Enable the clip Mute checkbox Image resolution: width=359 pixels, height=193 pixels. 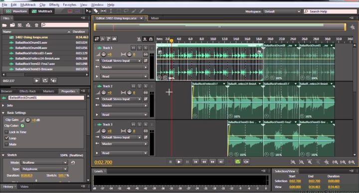click(6, 144)
